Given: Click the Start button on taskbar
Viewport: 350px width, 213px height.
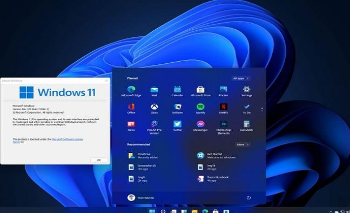Looking at the screenshot, I should coord(152,211).
